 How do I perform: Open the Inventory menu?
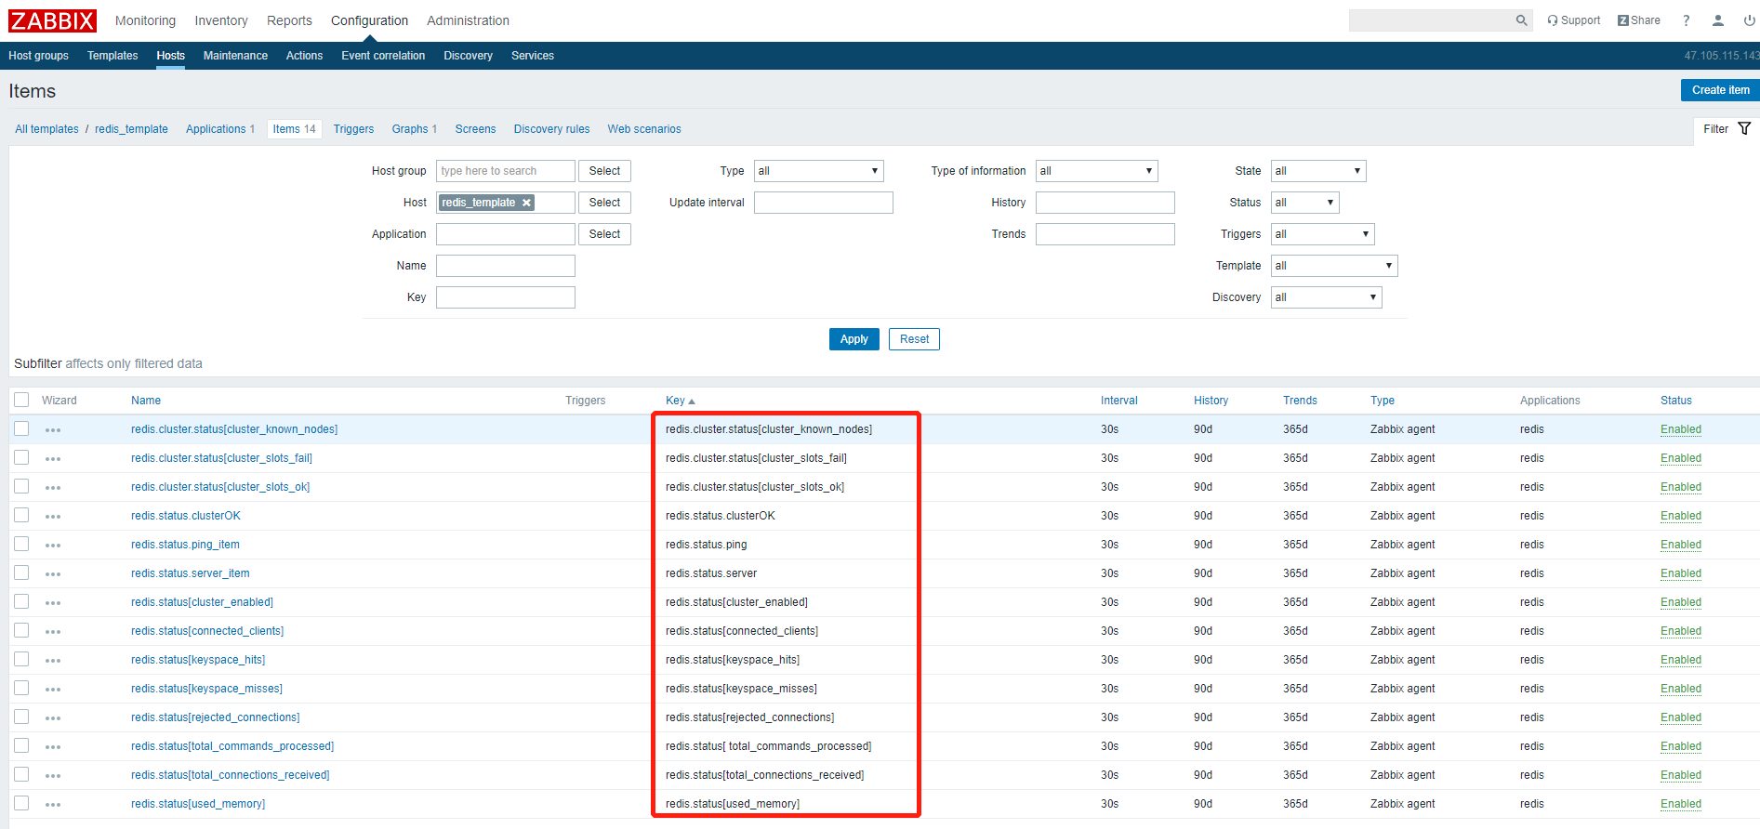coord(221,20)
